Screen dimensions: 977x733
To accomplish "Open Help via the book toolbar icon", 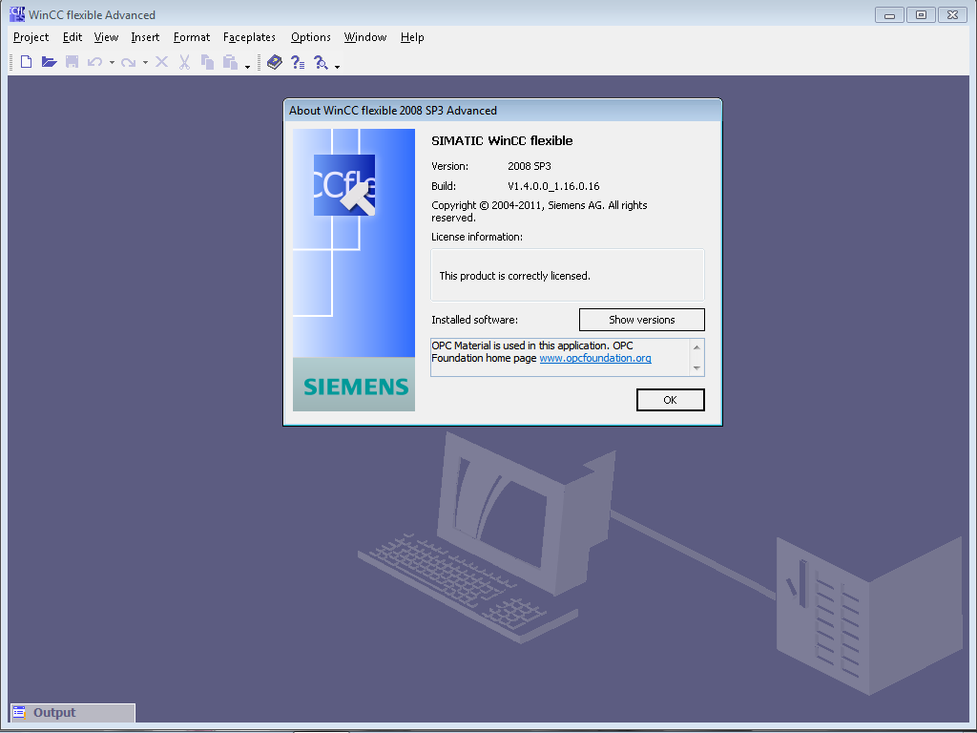I will 275,61.
